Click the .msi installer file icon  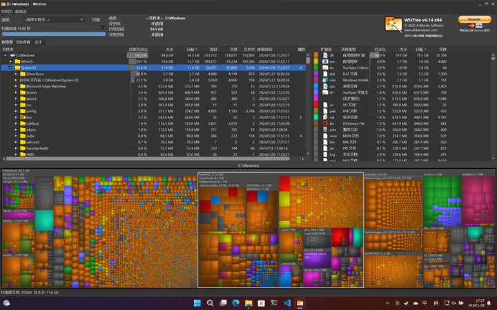[327, 80]
